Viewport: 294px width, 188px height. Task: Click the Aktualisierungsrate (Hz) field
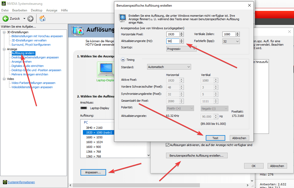click(x=173, y=41)
